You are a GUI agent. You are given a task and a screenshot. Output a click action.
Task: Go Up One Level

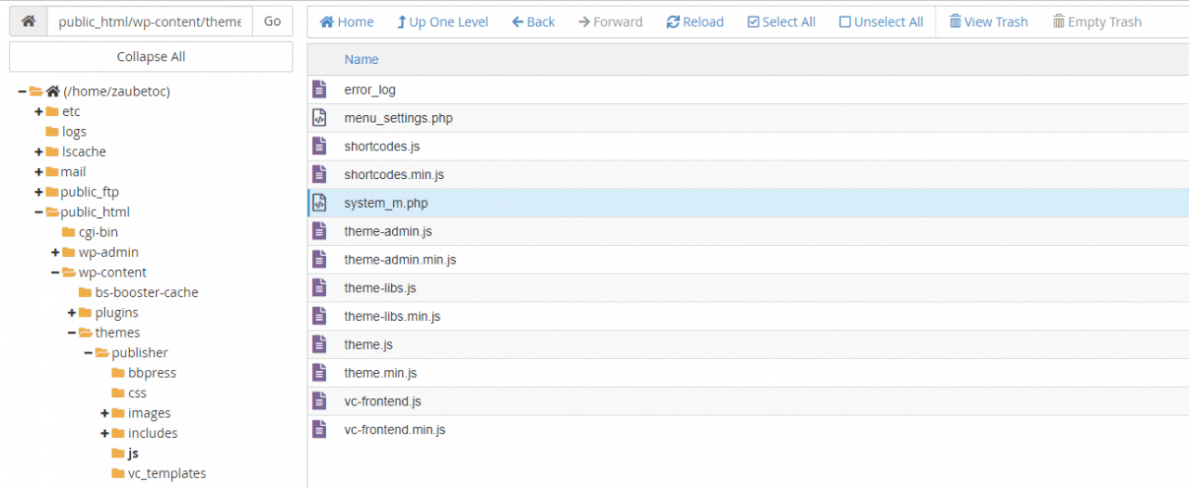pos(442,21)
